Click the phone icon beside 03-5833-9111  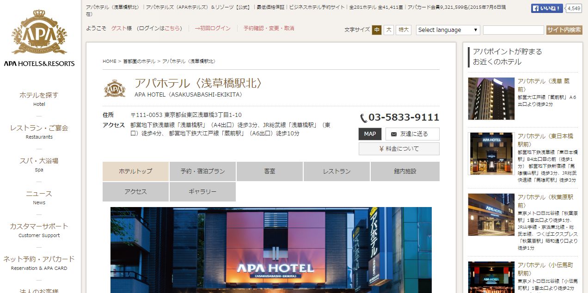click(363, 118)
